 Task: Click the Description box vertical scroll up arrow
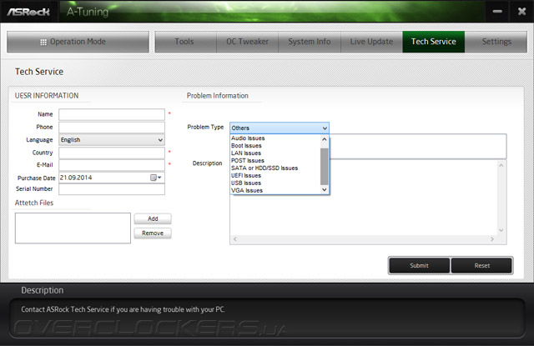501,165
